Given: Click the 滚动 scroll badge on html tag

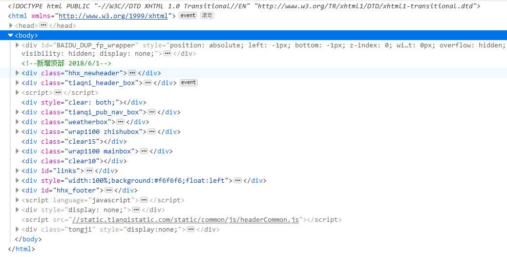Looking at the screenshot, I should point(207,16).
